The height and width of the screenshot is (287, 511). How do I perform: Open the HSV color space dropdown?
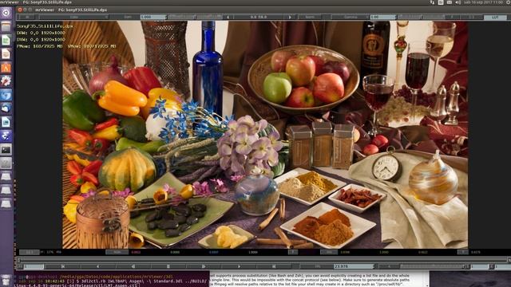(328, 252)
